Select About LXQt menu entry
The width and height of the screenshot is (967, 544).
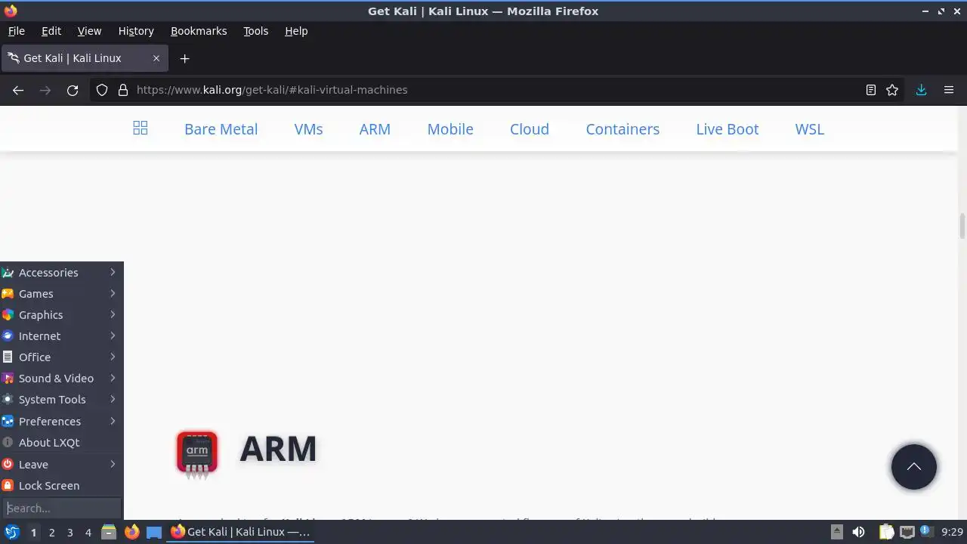coord(62,443)
